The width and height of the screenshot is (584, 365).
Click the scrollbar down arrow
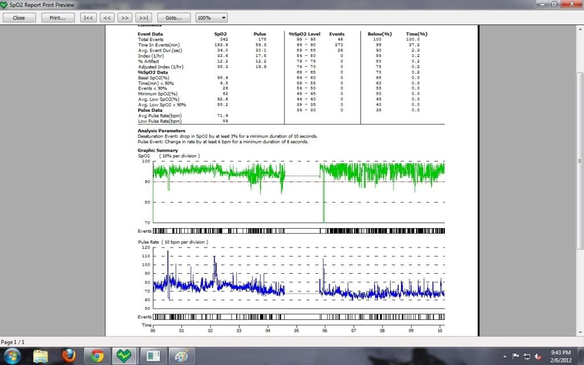click(x=580, y=332)
